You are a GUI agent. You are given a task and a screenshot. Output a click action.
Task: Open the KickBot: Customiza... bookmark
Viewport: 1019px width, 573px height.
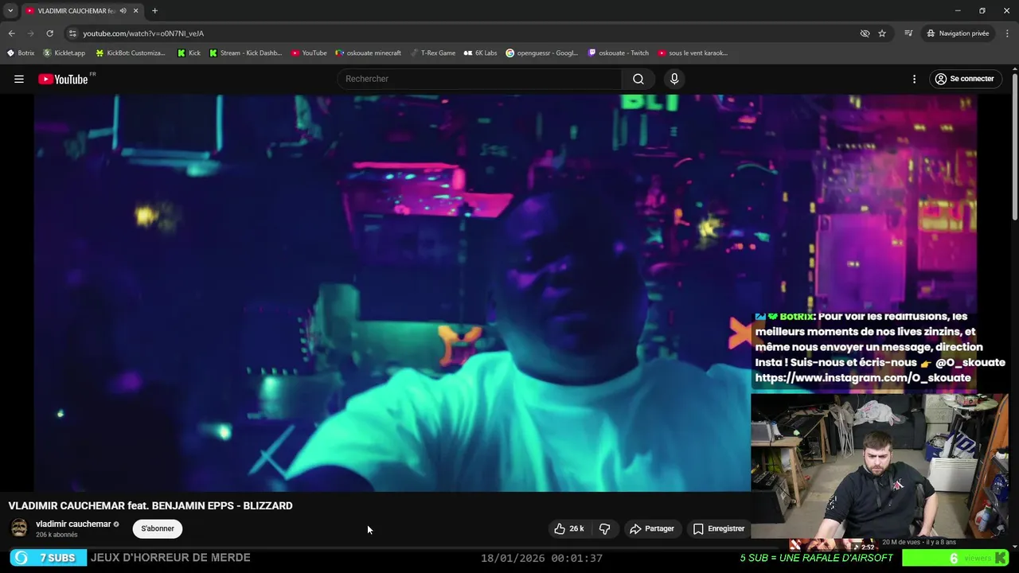pyautogui.click(x=131, y=53)
